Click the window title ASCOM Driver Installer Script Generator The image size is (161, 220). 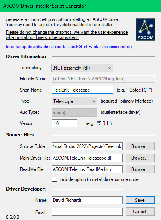click(x=45, y=6)
